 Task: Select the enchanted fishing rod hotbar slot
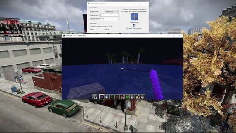pos(102,97)
